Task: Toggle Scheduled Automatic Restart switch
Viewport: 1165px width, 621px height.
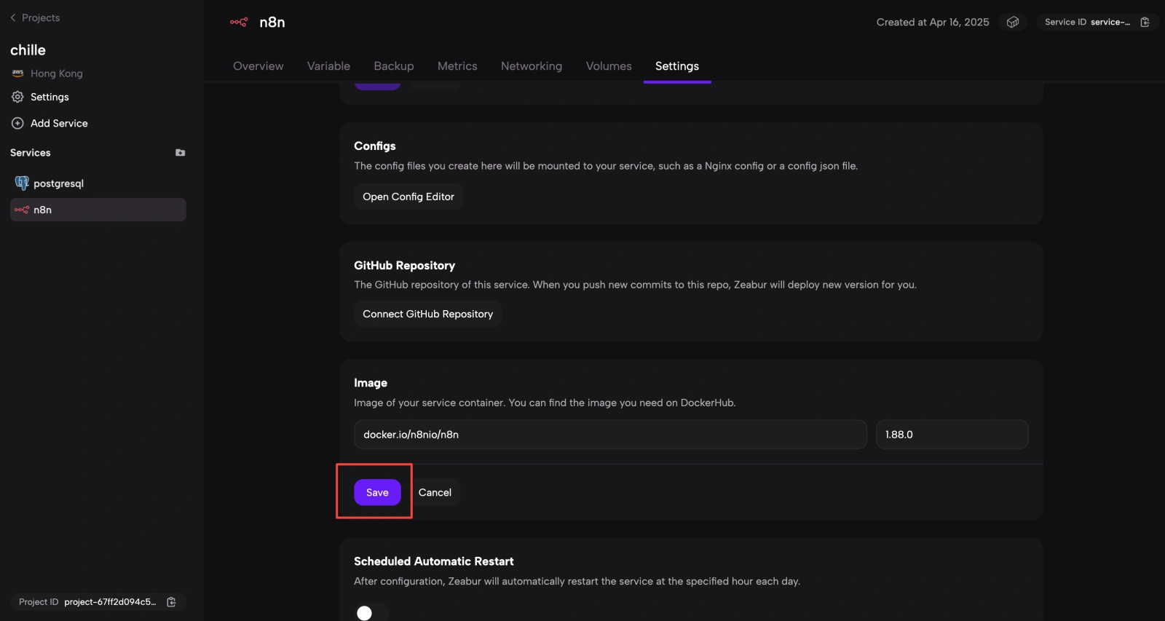Action: point(371,613)
